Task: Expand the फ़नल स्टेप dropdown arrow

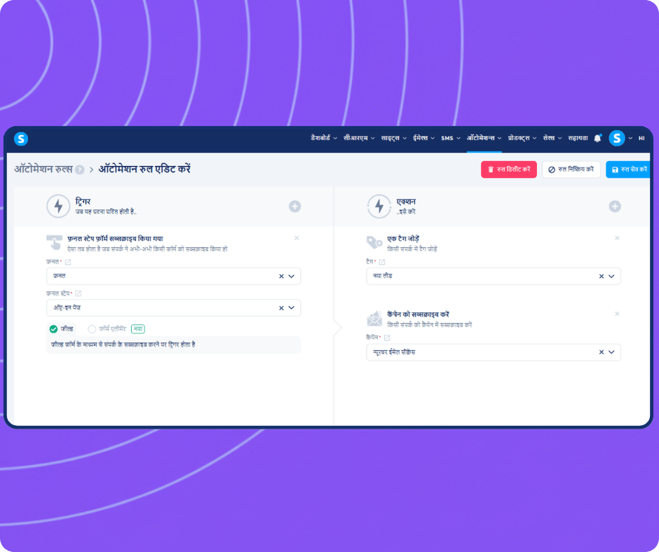Action: pyautogui.click(x=291, y=308)
